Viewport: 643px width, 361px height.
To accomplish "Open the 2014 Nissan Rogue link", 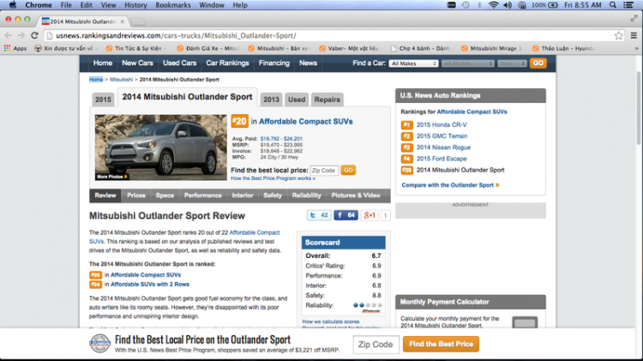I will (x=444, y=147).
